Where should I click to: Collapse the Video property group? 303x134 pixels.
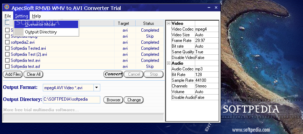click(169, 23)
